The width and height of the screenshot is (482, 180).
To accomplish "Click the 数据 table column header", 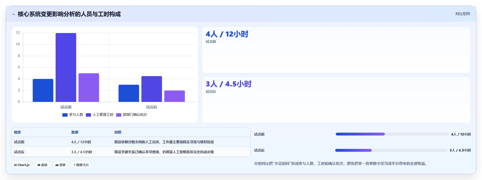I will pyautogui.click(x=75, y=132).
